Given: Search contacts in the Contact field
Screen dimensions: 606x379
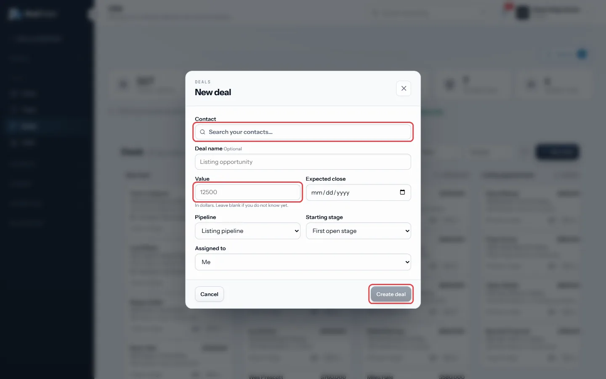Looking at the screenshot, I should (x=303, y=132).
